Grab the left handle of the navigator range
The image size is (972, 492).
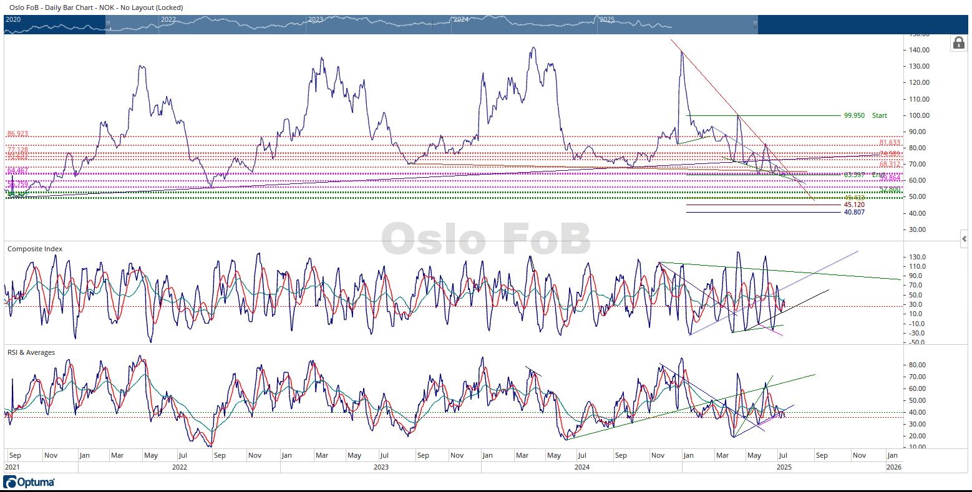[108, 24]
